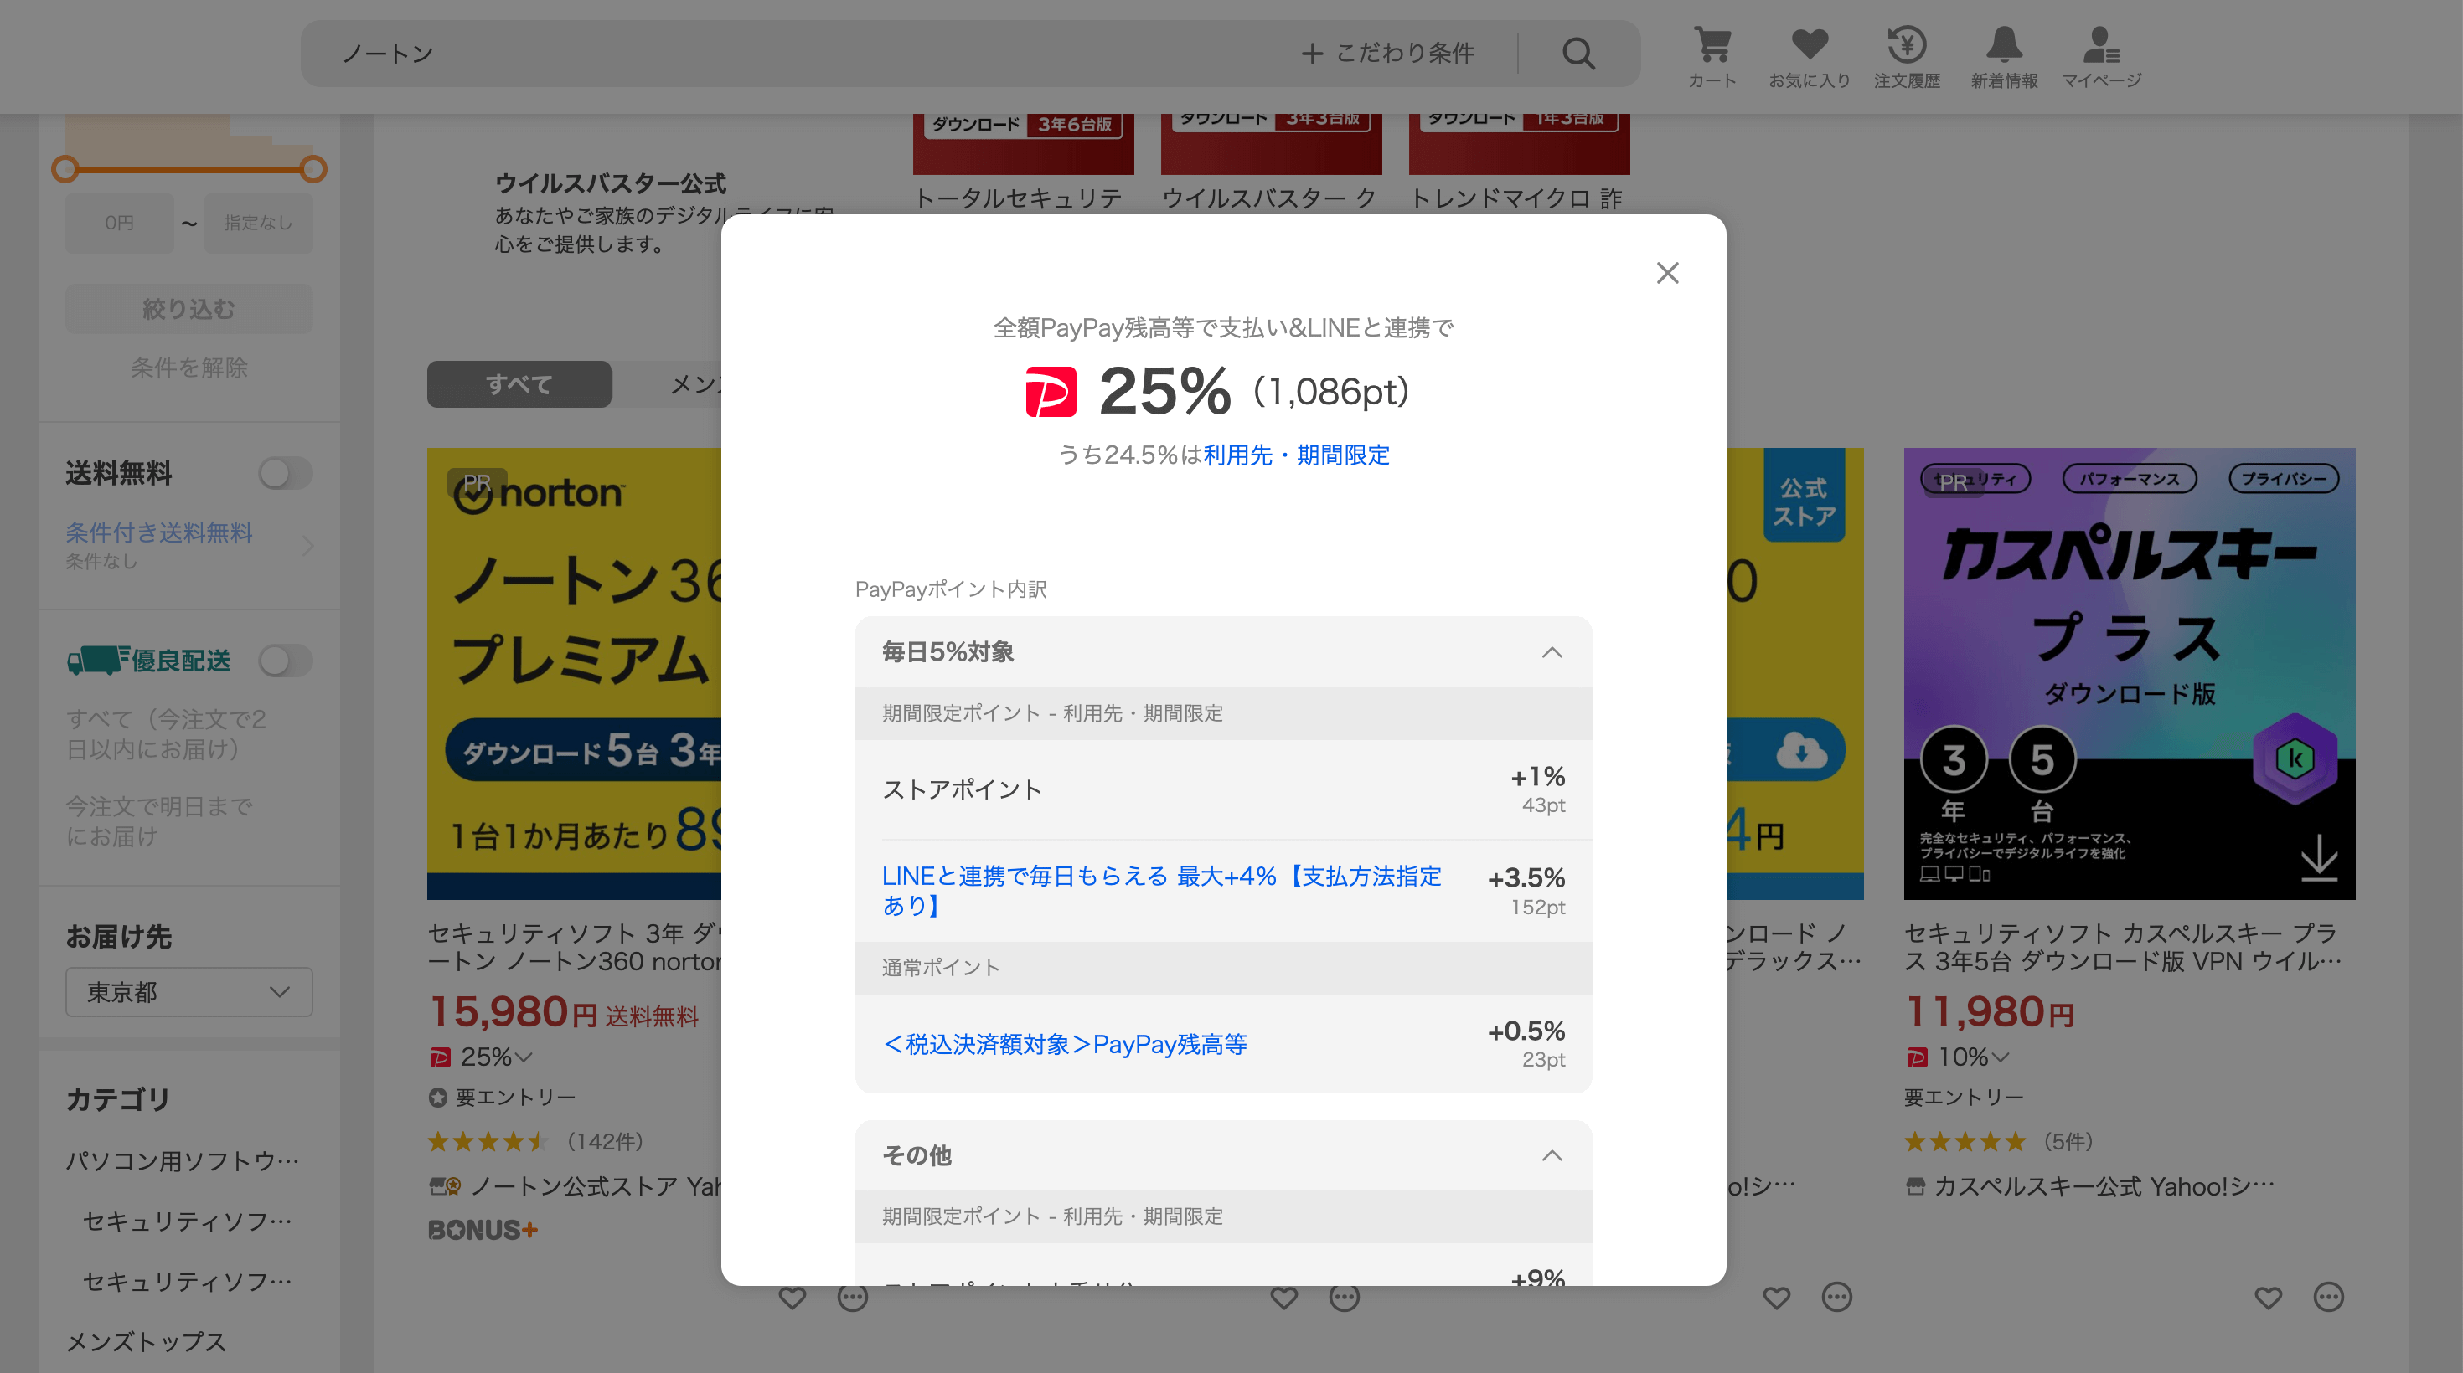Expand the 10% points dropdown on Kaspersky item
2463x1373 pixels.
point(1958,1057)
